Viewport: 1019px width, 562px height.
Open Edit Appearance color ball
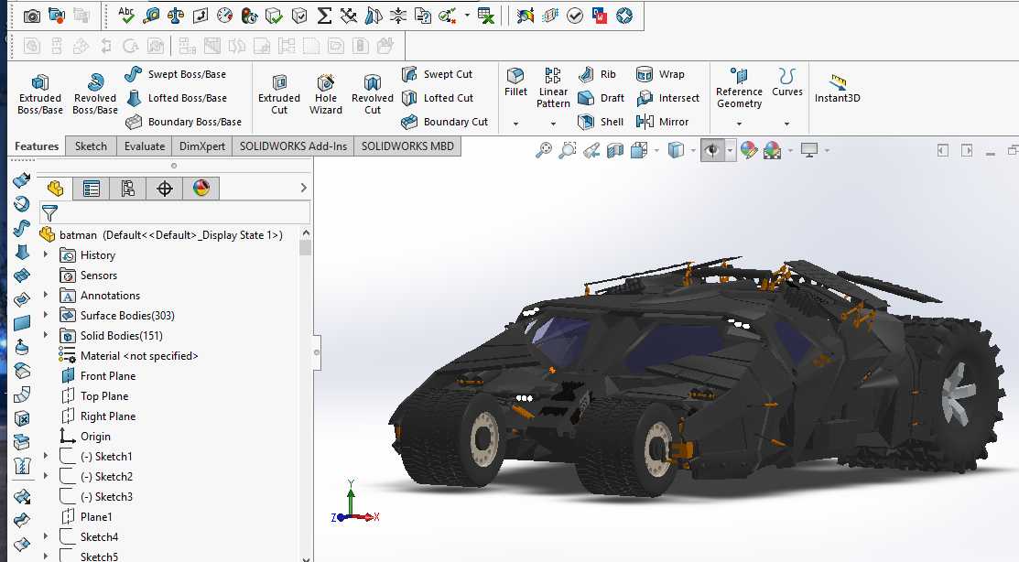749,151
